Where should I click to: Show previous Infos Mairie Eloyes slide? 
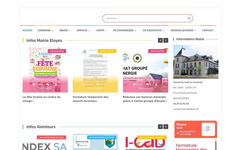click(160, 40)
